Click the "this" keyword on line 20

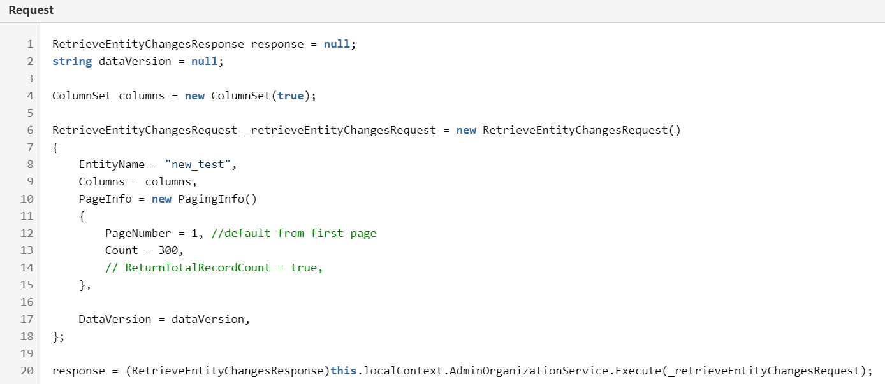(x=344, y=371)
